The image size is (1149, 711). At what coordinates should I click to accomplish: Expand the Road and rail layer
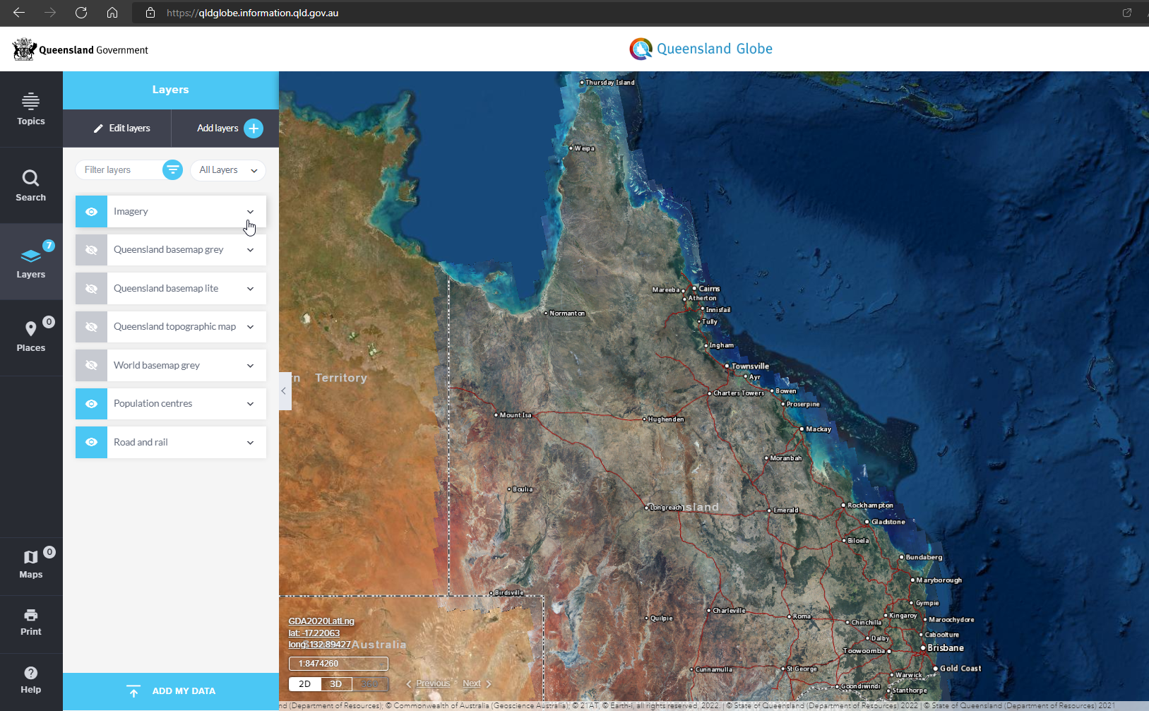[x=250, y=442]
